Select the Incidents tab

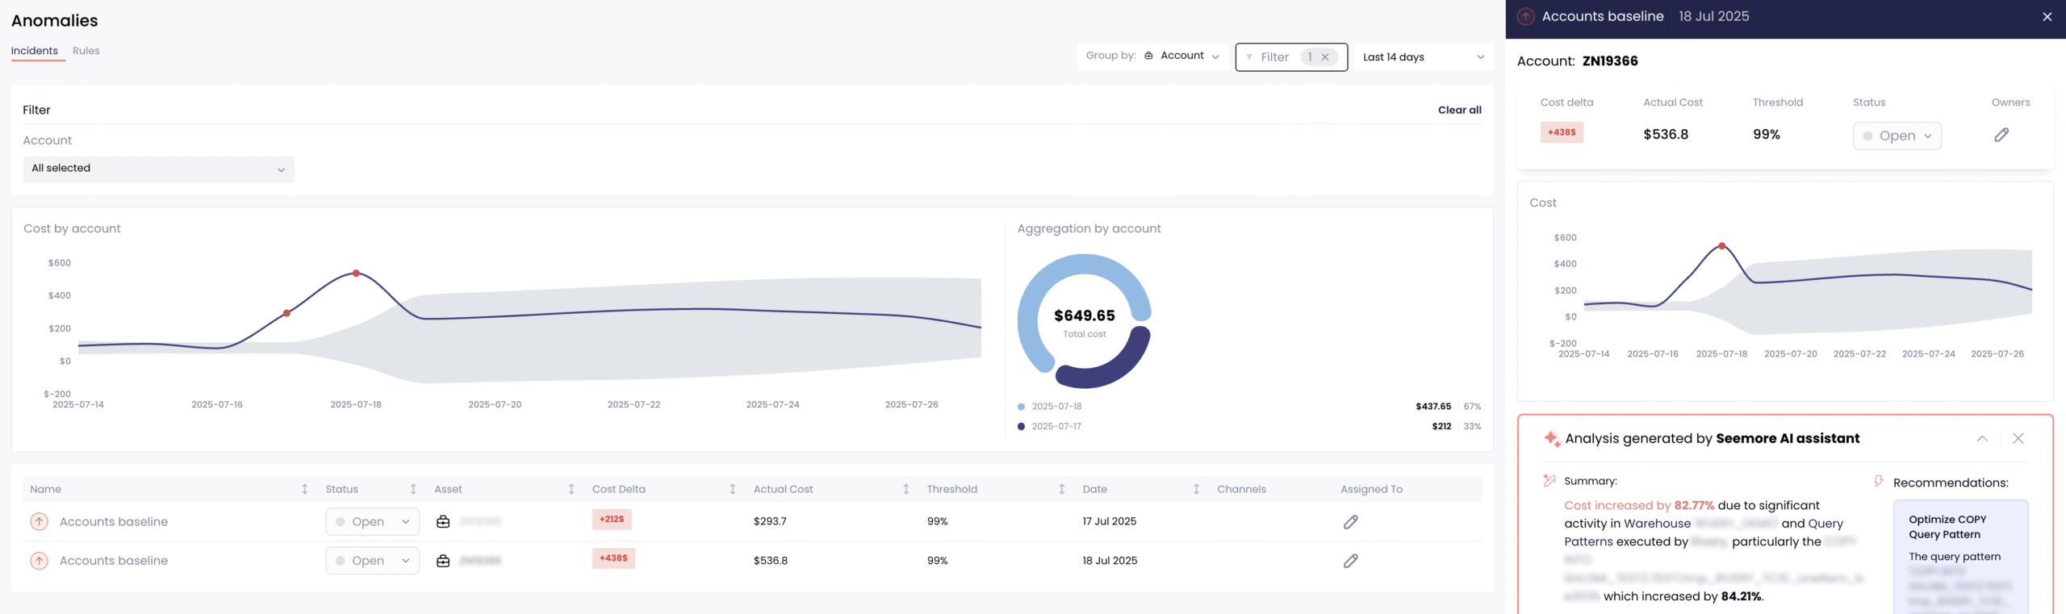coord(34,51)
